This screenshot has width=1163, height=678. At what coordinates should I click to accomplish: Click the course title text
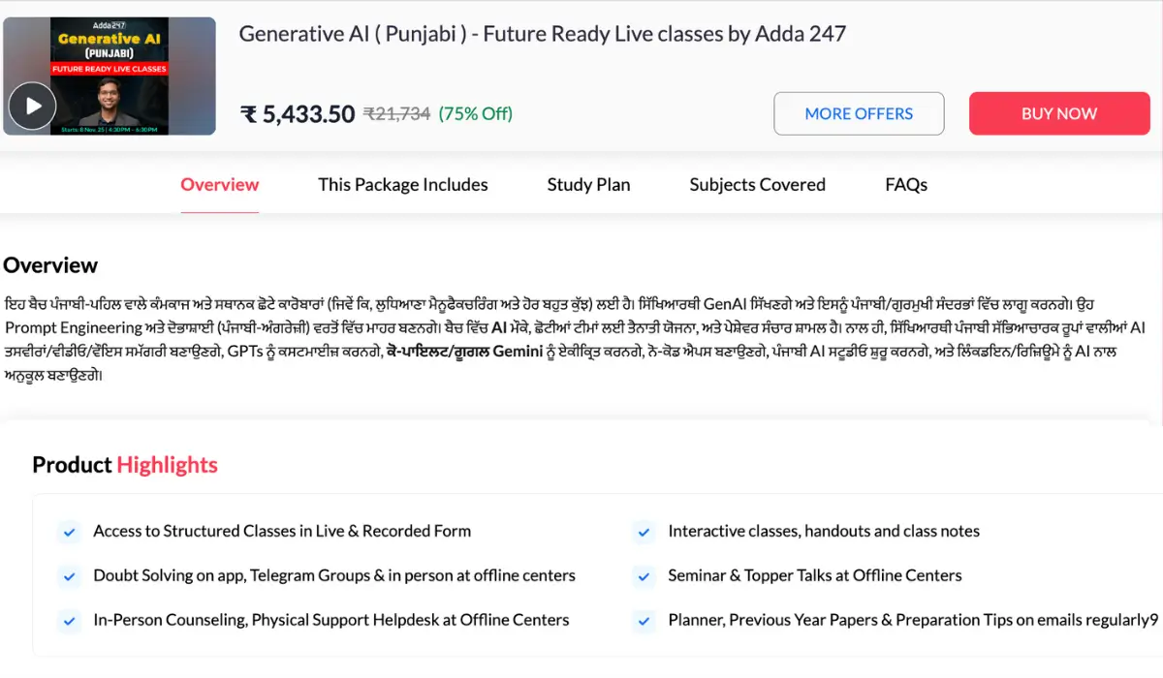pyautogui.click(x=542, y=34)
